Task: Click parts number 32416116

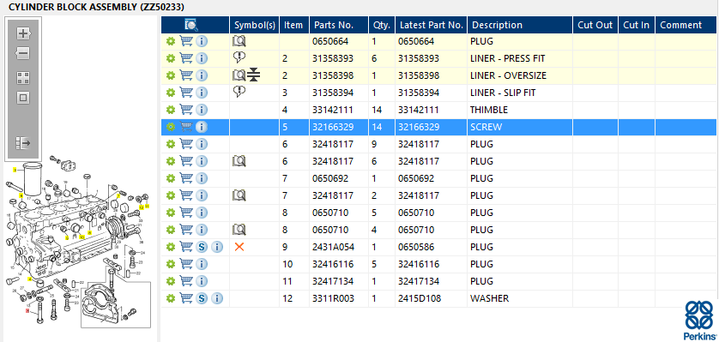Action: pyautogui.click(x=333, y=264)
